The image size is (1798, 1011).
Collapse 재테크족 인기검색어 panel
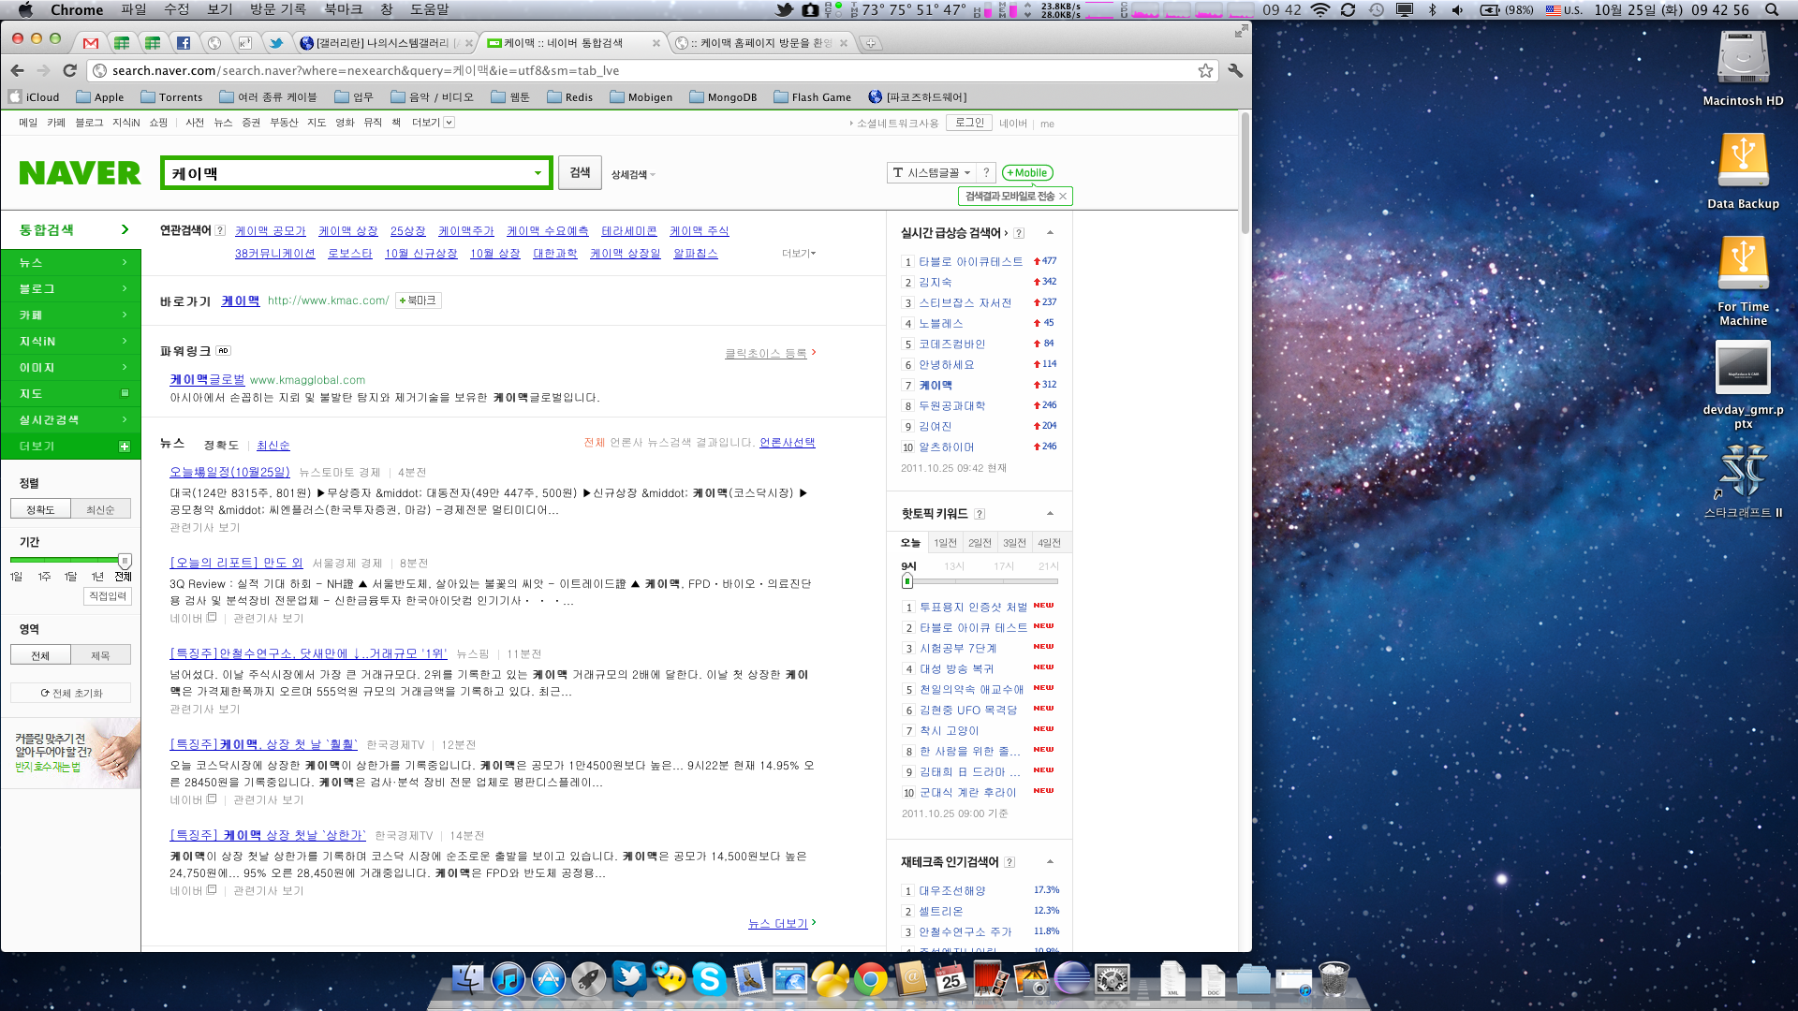pos(1050,861)
